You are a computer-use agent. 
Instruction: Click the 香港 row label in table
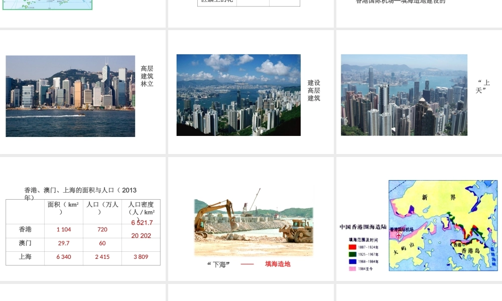25,229
